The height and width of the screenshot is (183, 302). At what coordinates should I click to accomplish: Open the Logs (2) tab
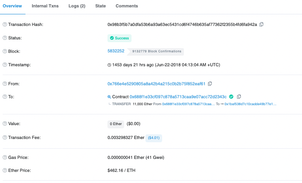click(x=77, y=6)
